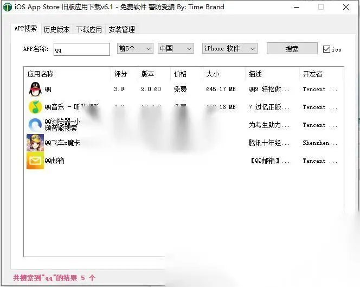Click Tencent developer cell in QQ邮箱 row

[320, 161]
